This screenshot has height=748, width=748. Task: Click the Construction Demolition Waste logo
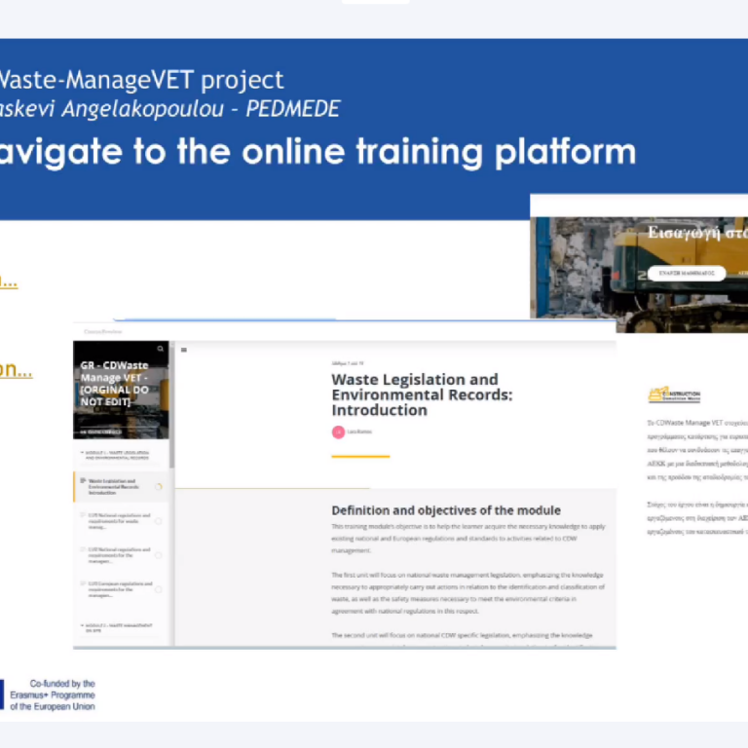click(x=674, y=395)
